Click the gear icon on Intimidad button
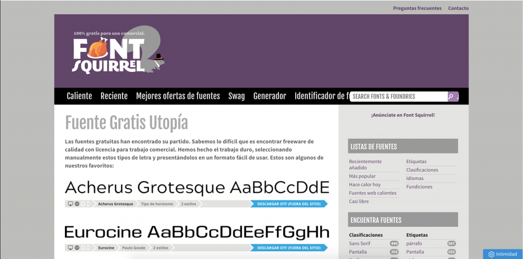Screen dimensions: 523x259 491,254
